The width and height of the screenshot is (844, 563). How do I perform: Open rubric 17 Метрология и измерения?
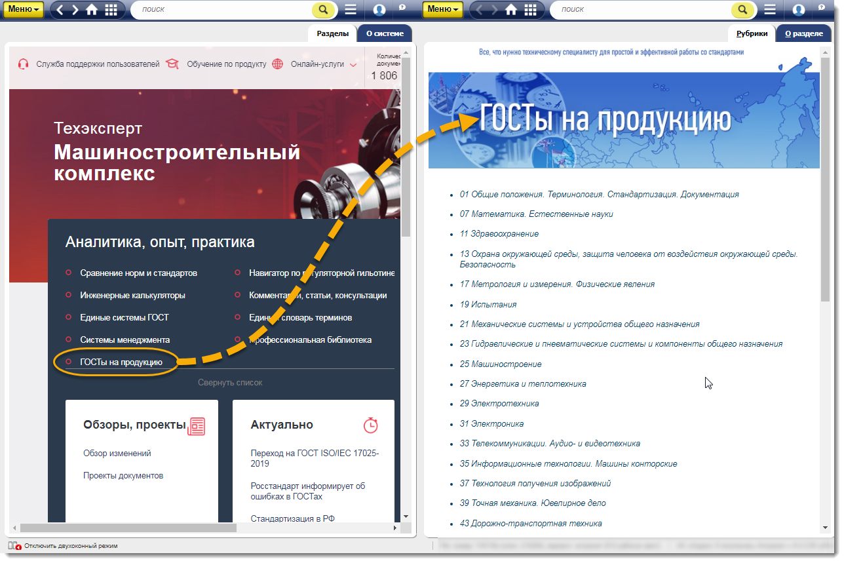pyautogui.click(x=557, y=284)
